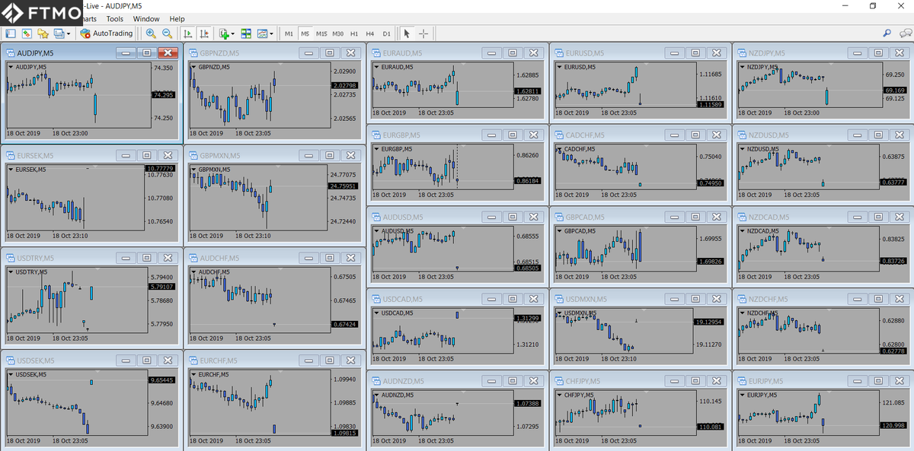Close the EURCHF,M5 chart window
This screenshot has height=451, width=914.
point(350,360)
